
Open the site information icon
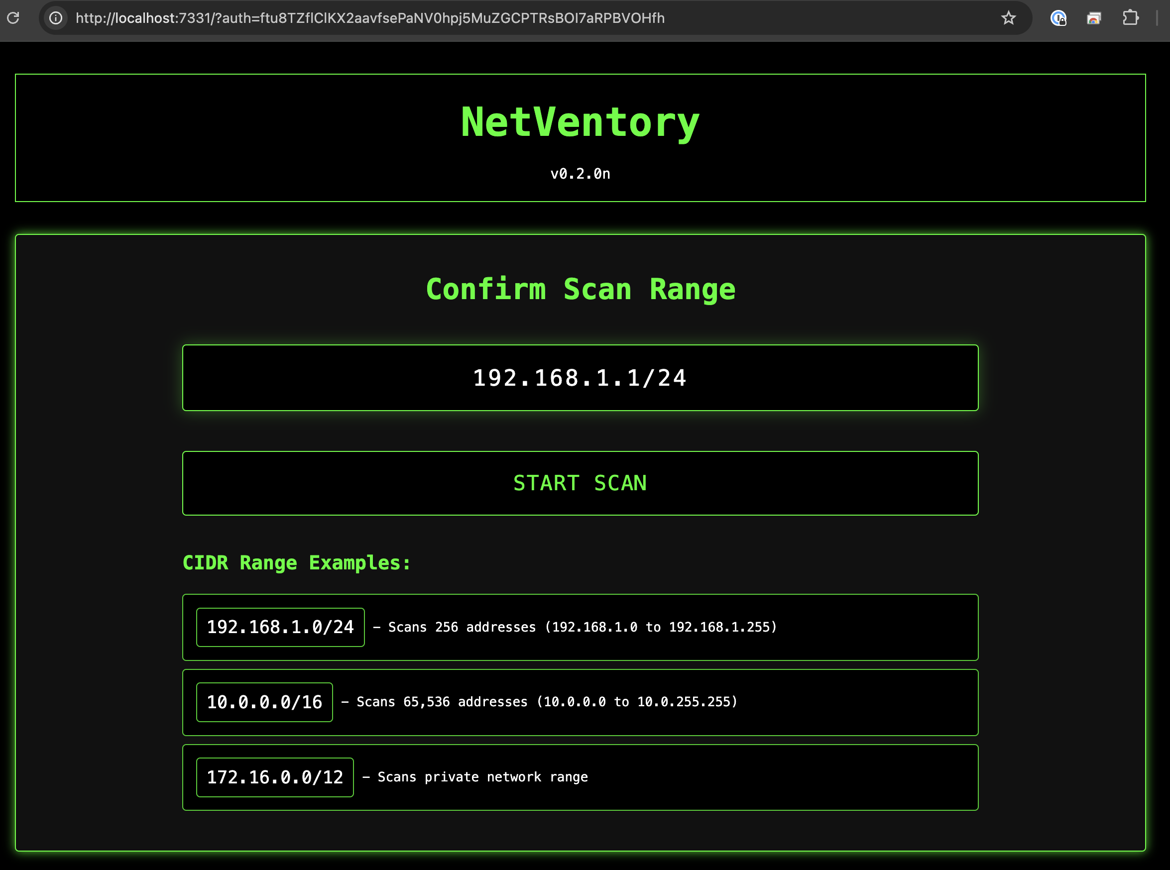(x=56, y=18)
